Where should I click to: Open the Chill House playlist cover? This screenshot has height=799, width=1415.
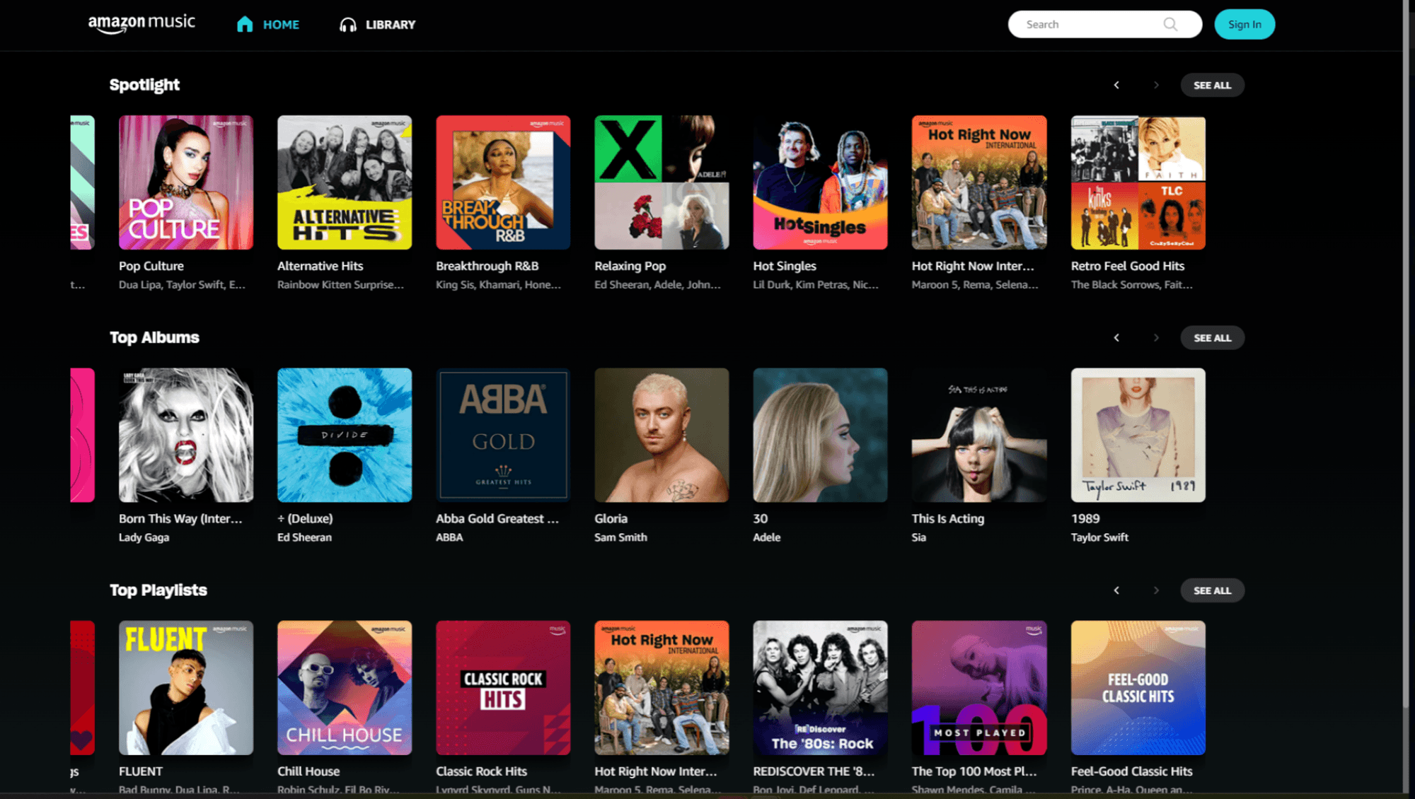[345, 688]
